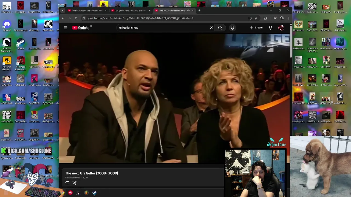The image size is (351, 197).
Task: Open 'Screenshot 2023-06' desktop file
Action: point(312,45)
